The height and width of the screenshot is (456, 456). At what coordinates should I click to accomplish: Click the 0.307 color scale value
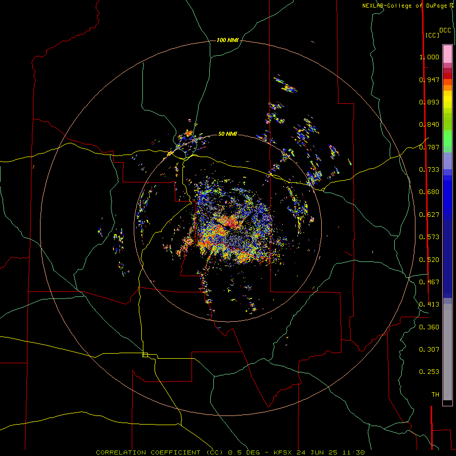429,350
